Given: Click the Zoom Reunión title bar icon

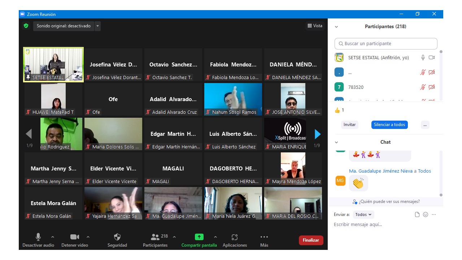Looking at the screenshot, I should coord(22,14).
